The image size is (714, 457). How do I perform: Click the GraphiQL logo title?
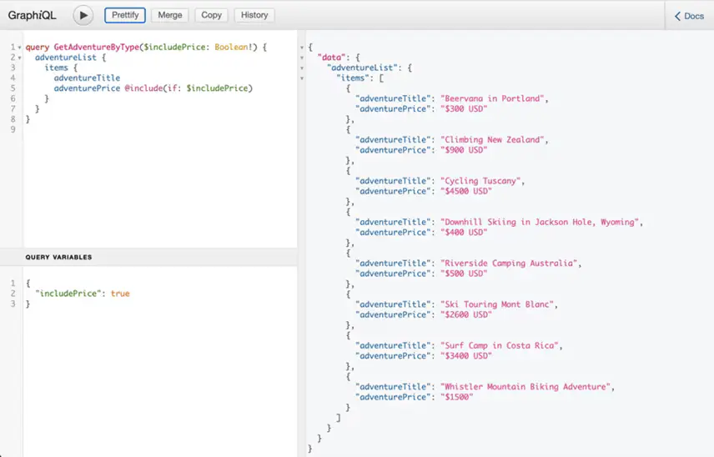pyautogui.click(x=33, y=15)
